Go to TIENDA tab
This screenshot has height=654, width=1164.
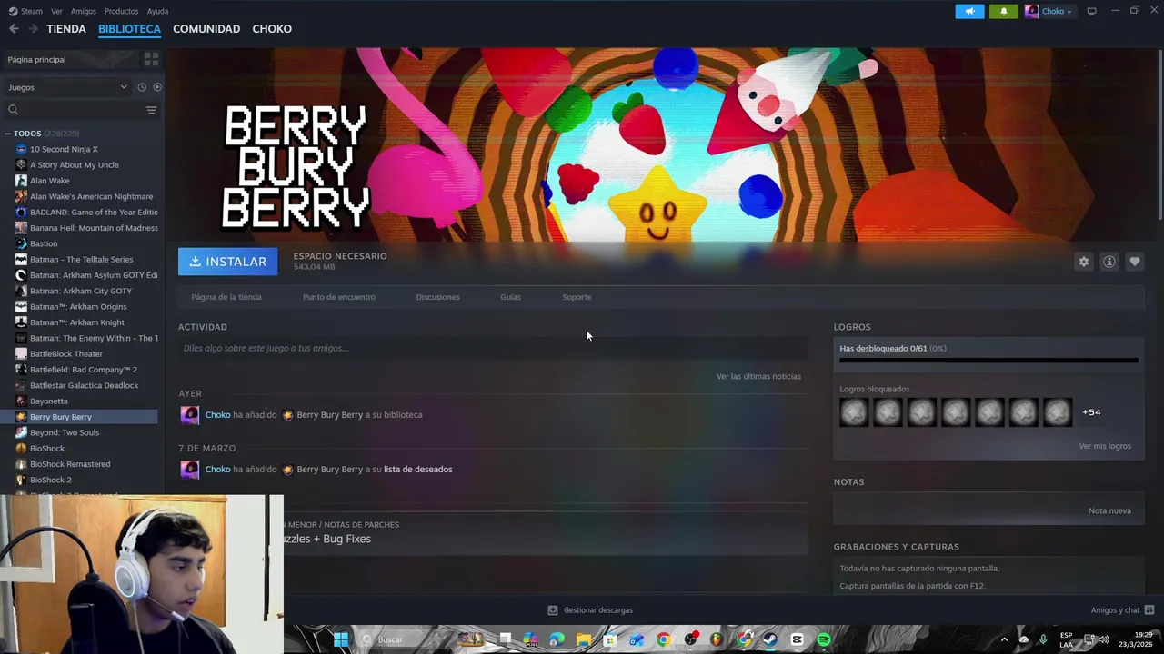tap(66, 29)
